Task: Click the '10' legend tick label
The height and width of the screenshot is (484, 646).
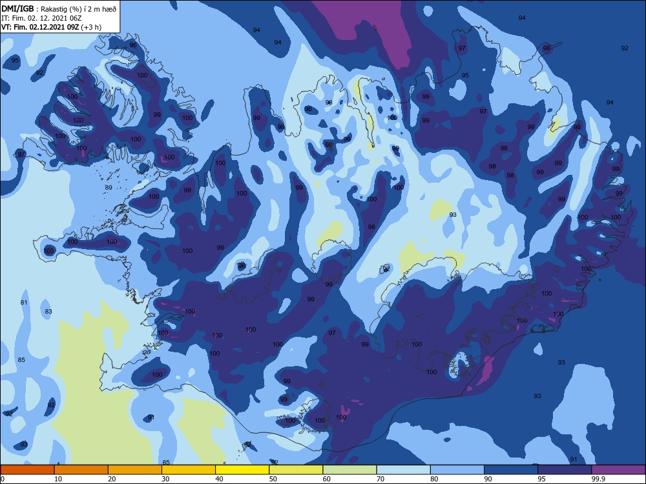Action: [58, 479]
